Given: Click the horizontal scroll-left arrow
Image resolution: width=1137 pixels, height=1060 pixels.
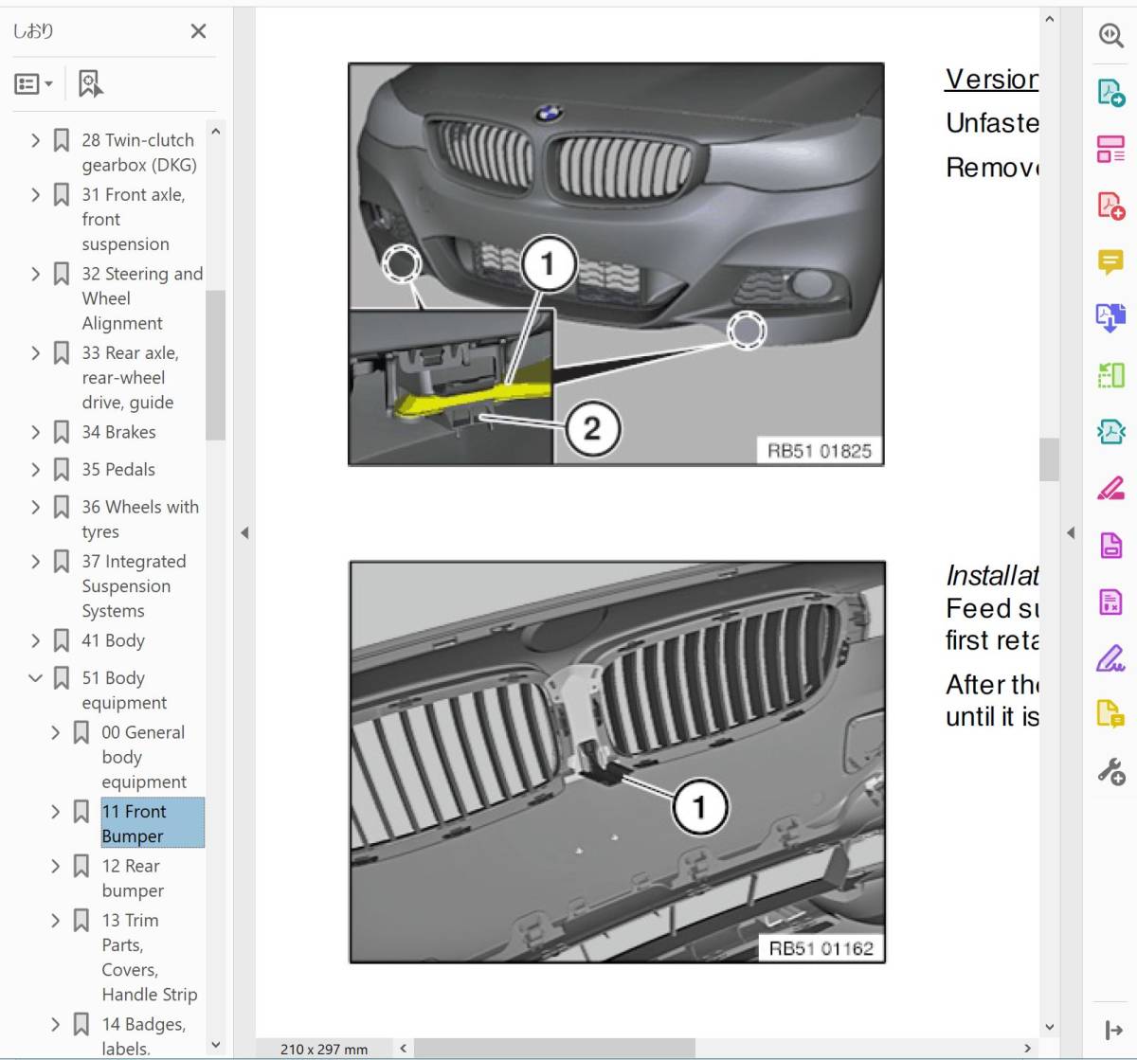Looking at the screenshot, I should (403, 1049).
